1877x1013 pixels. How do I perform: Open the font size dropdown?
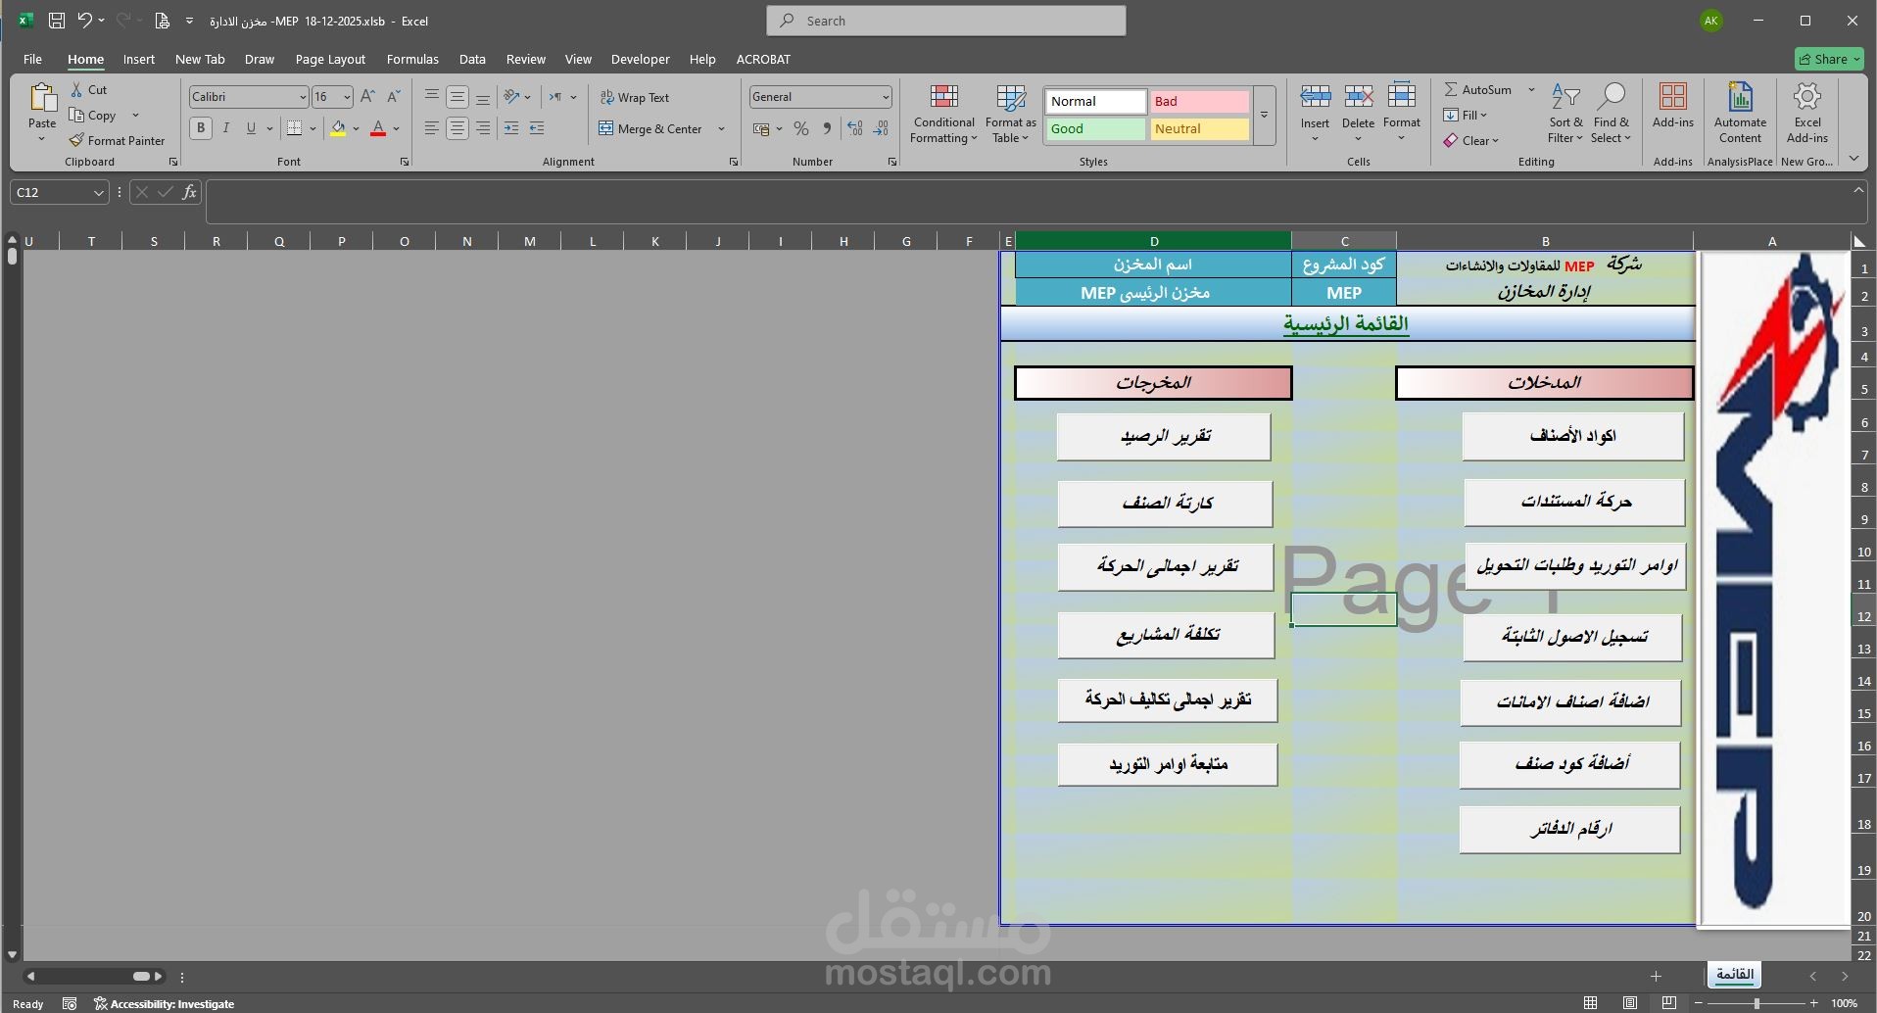(347, 97)
